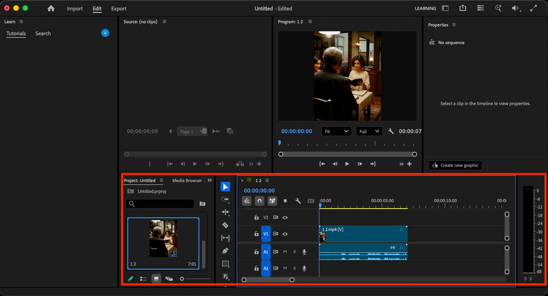
Task: Open the Export tab
Action: point(119,8)
